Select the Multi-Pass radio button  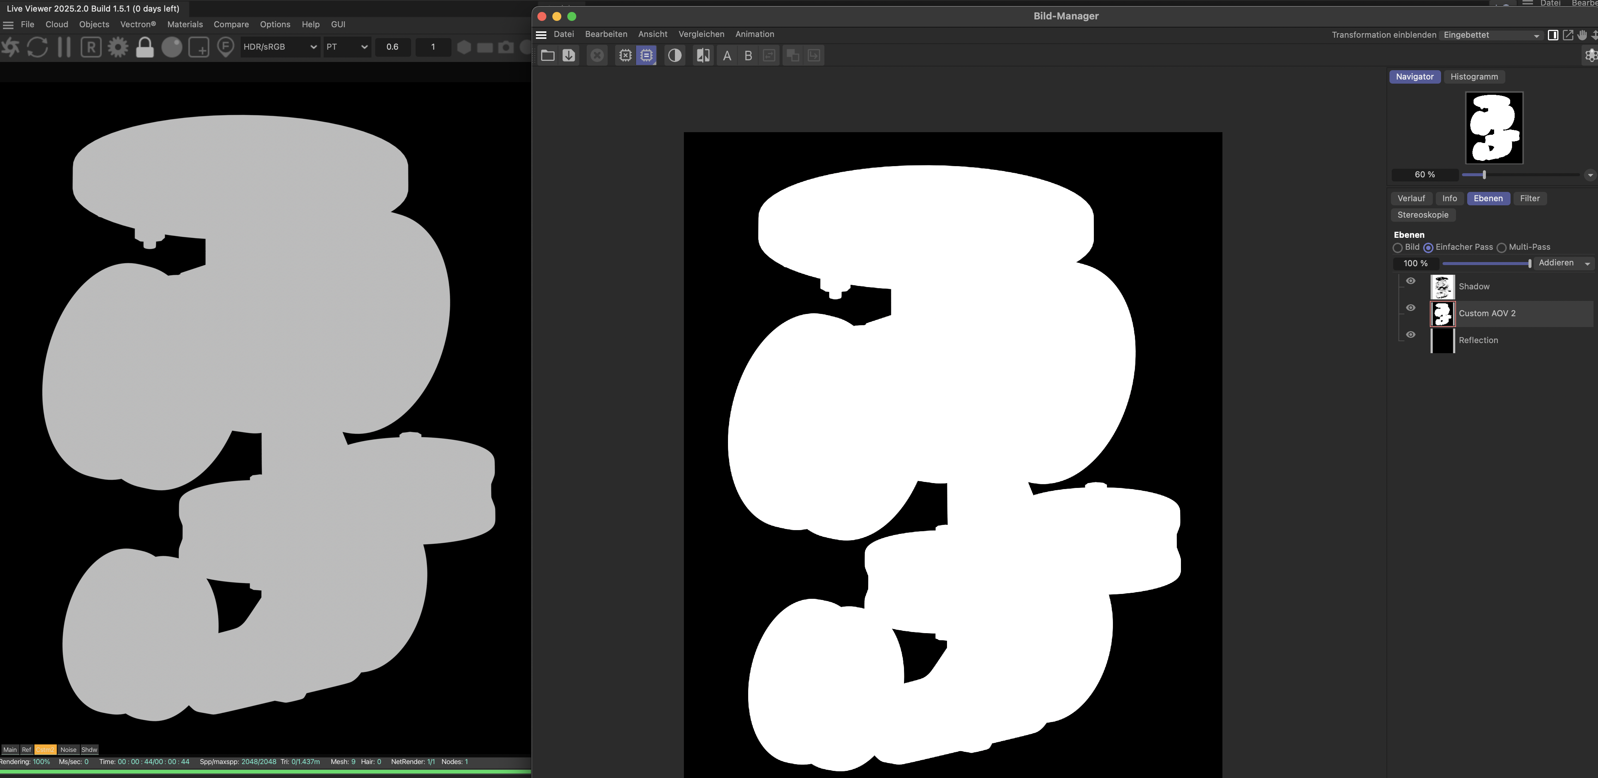tap(1501, 248)
